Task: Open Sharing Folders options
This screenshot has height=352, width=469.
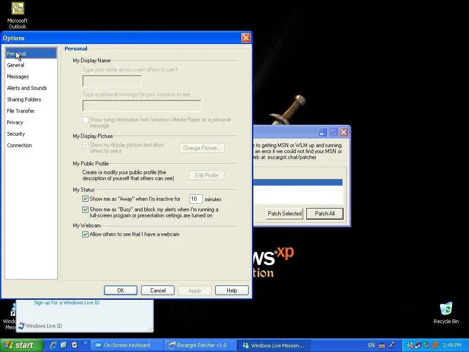Action: coord(31,99)
